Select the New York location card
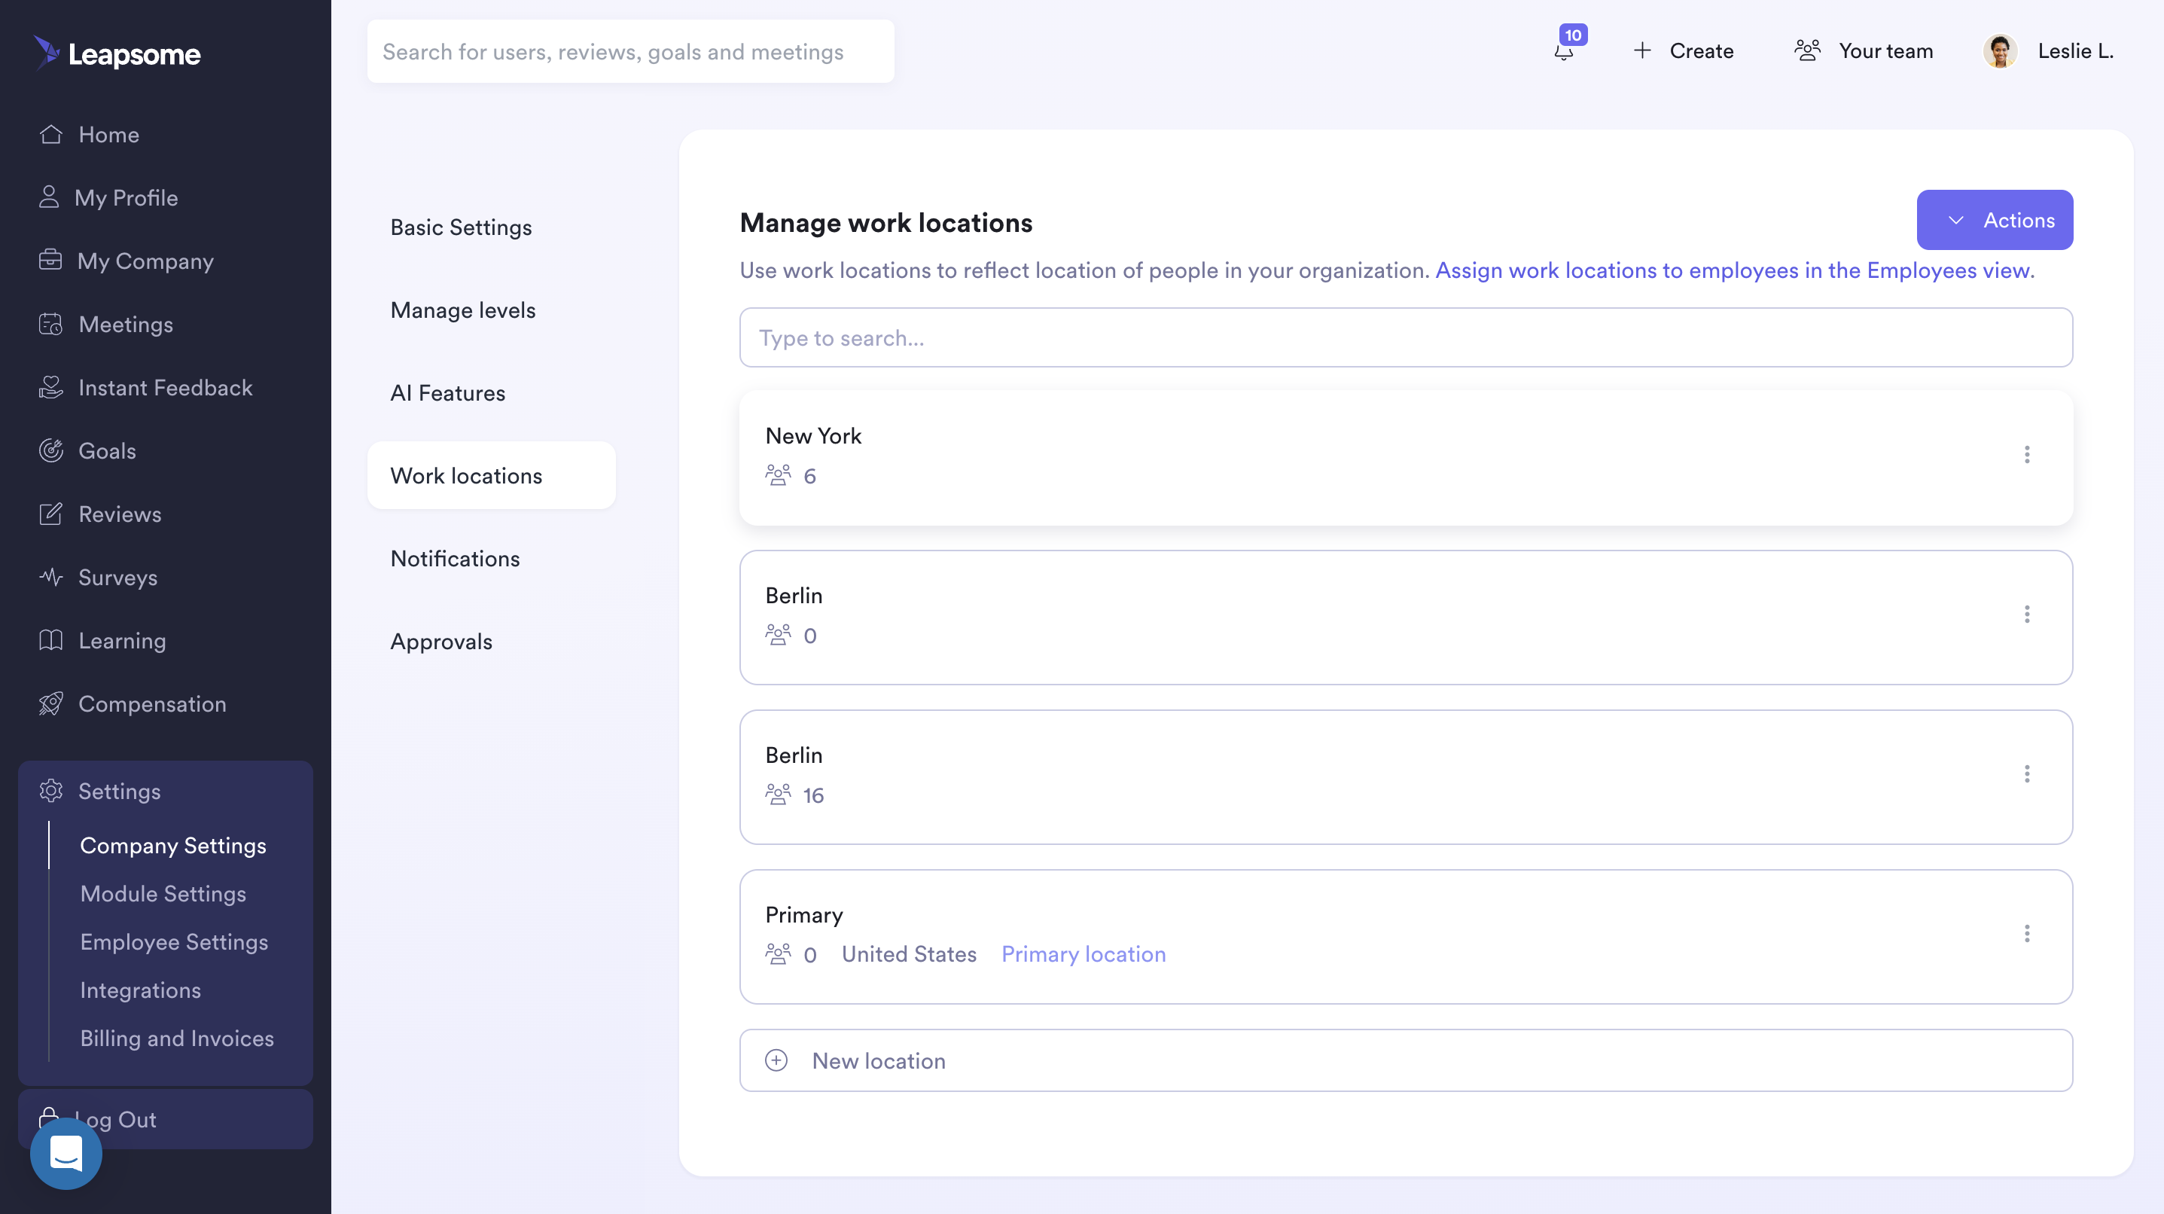2164x1214 pixels. point(1406,457)
